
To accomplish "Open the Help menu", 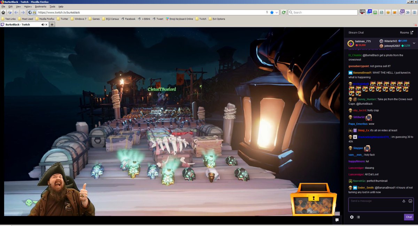I will pyautogui.click(x=61, y=7).
